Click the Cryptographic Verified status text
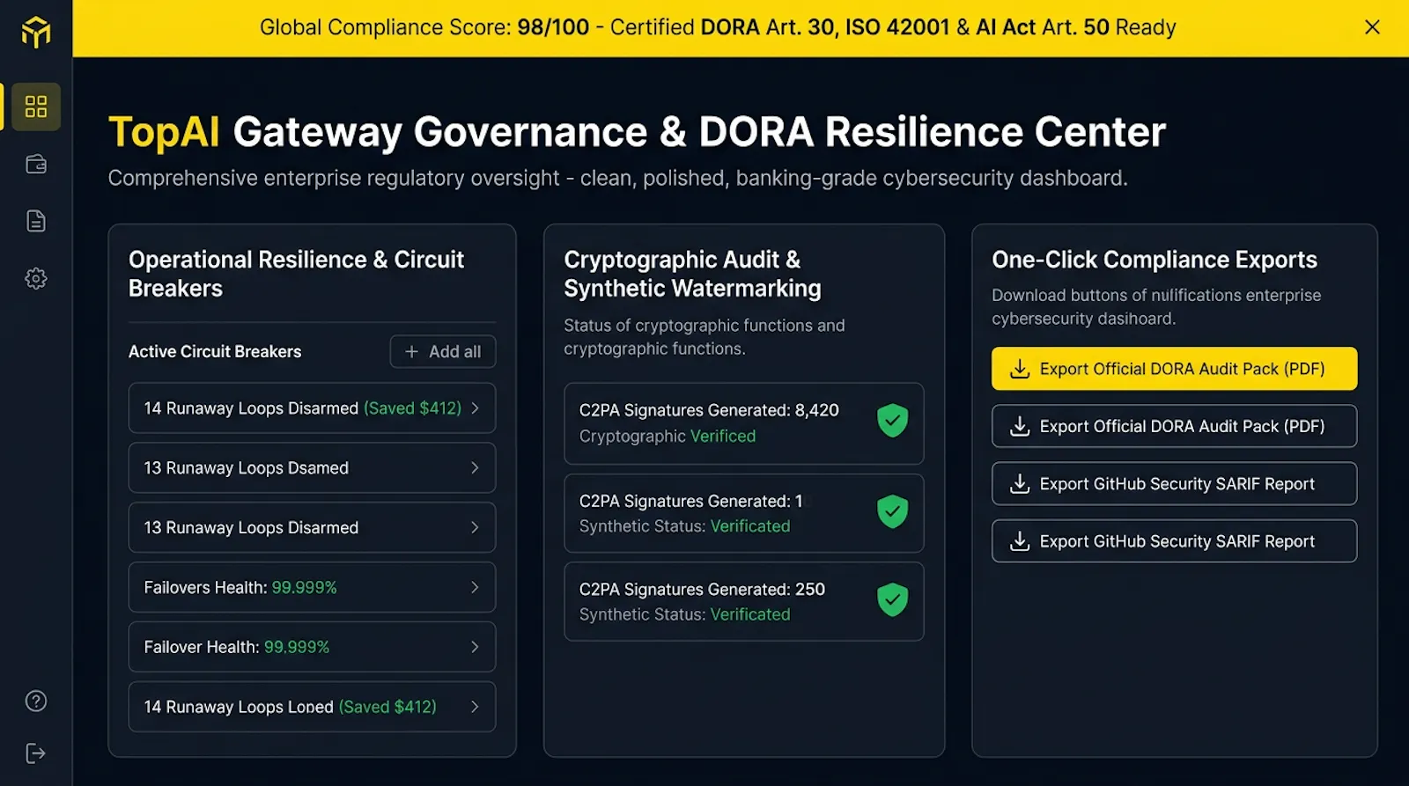 pos(668,437)
